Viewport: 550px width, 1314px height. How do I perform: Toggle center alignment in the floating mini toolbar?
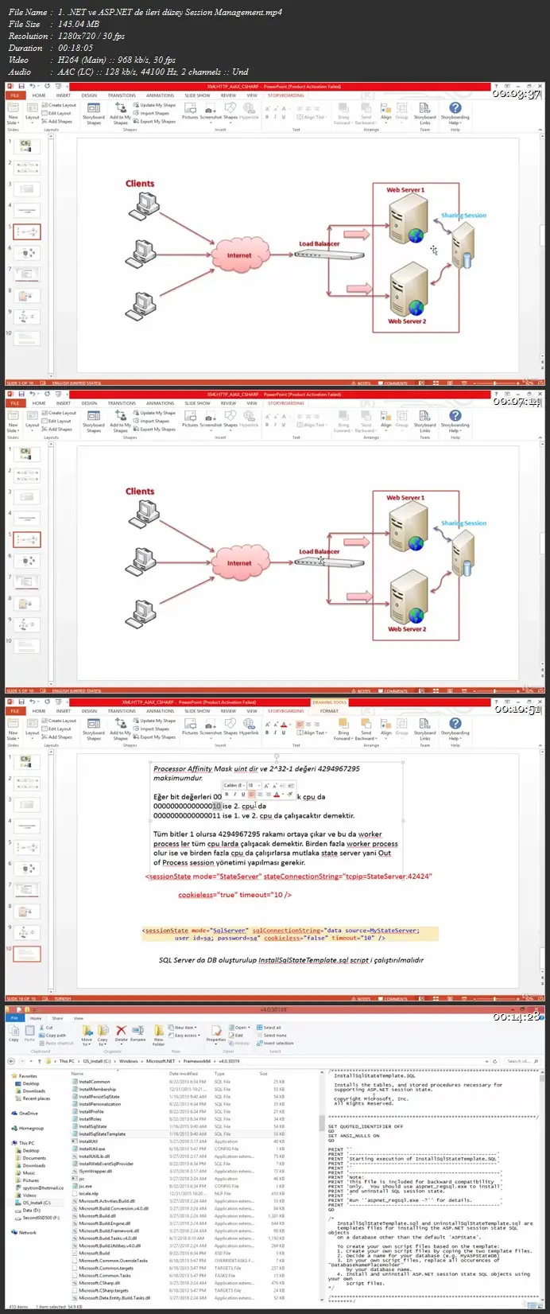259,794
